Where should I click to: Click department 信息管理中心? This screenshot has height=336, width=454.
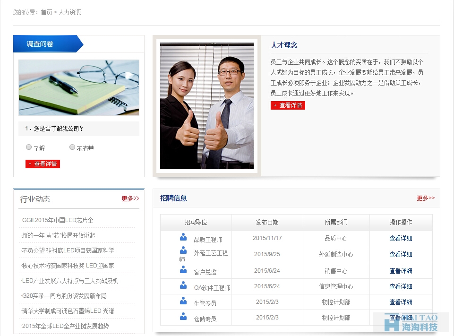(336, 286)
